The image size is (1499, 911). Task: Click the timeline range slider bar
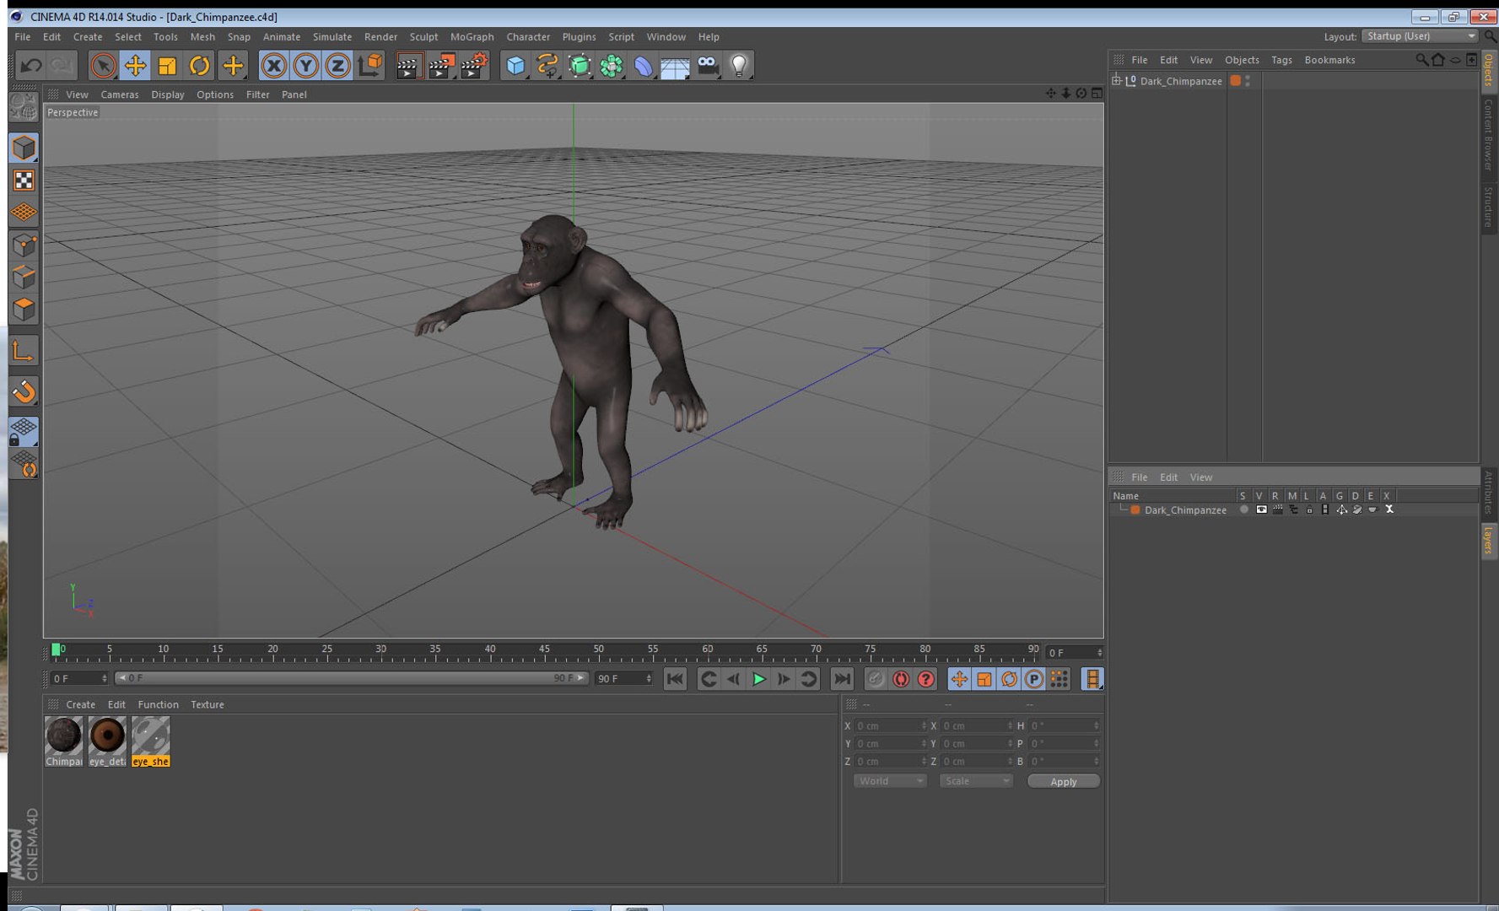351,678
